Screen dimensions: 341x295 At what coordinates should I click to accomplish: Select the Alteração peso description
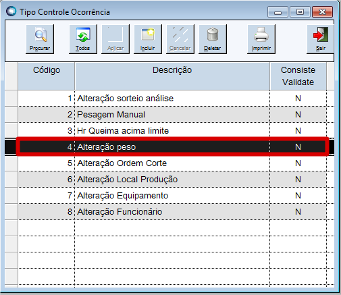pos(106,147)
